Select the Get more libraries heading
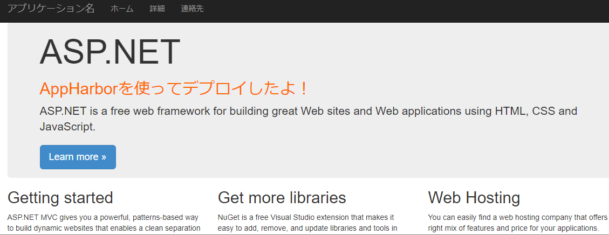609x235 pixels. (x=282, y=197)
